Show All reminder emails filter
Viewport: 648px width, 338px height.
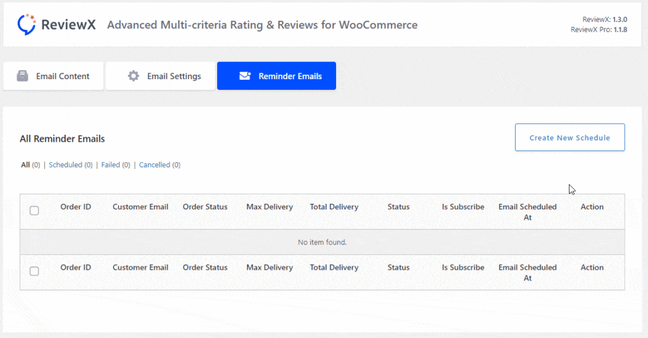pyautogui.click(x=25, y=165)
